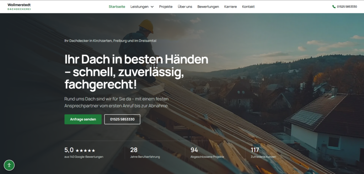This screenshot has height=174, width=364.
Task: Click the phone icon in the header
Action: coord(334,7)
